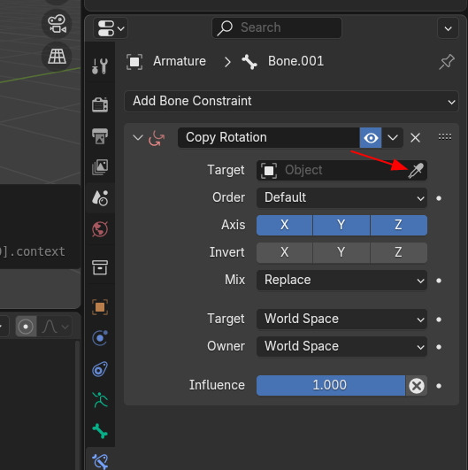Viewport: 468px width, 470px height.
Task: Click the properties Search field
Action: pyautogui.click(x=277, y=27)
